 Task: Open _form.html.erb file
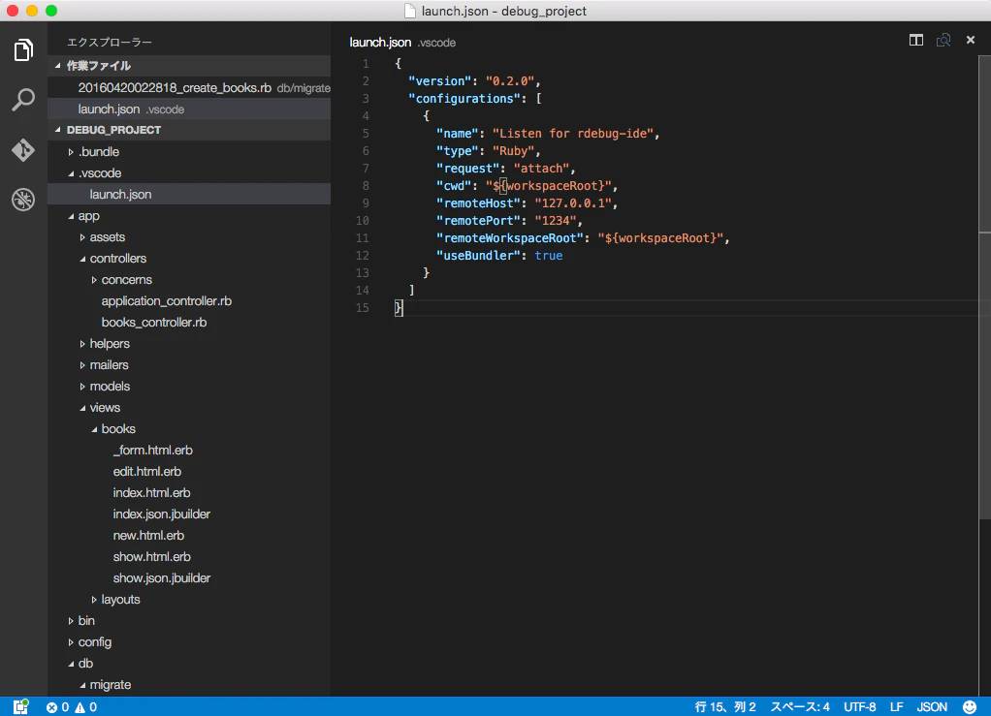(153, 451)
